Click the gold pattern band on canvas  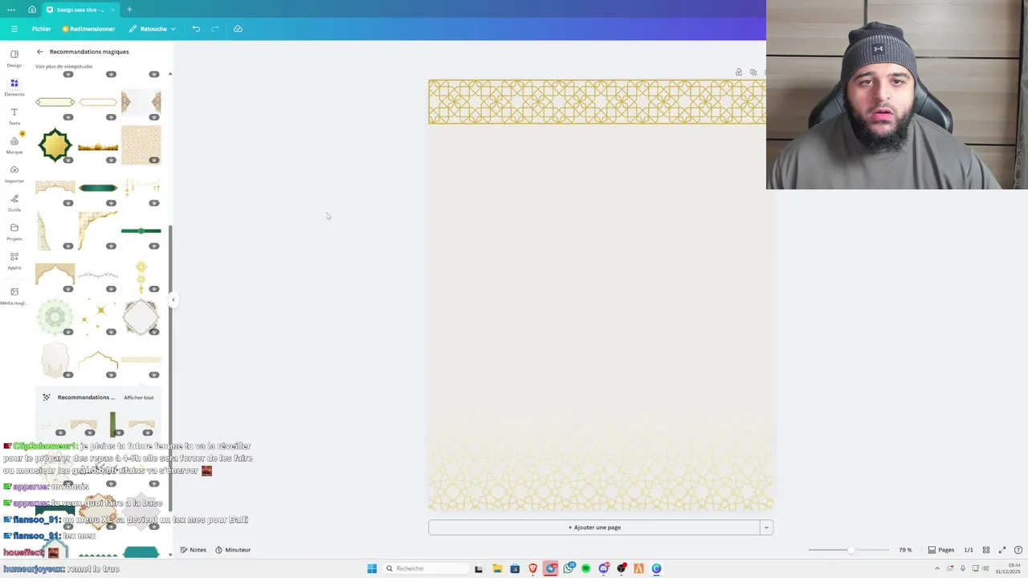[x=597, y=102]
